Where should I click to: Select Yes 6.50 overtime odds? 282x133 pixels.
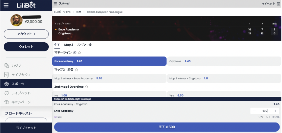224,94
